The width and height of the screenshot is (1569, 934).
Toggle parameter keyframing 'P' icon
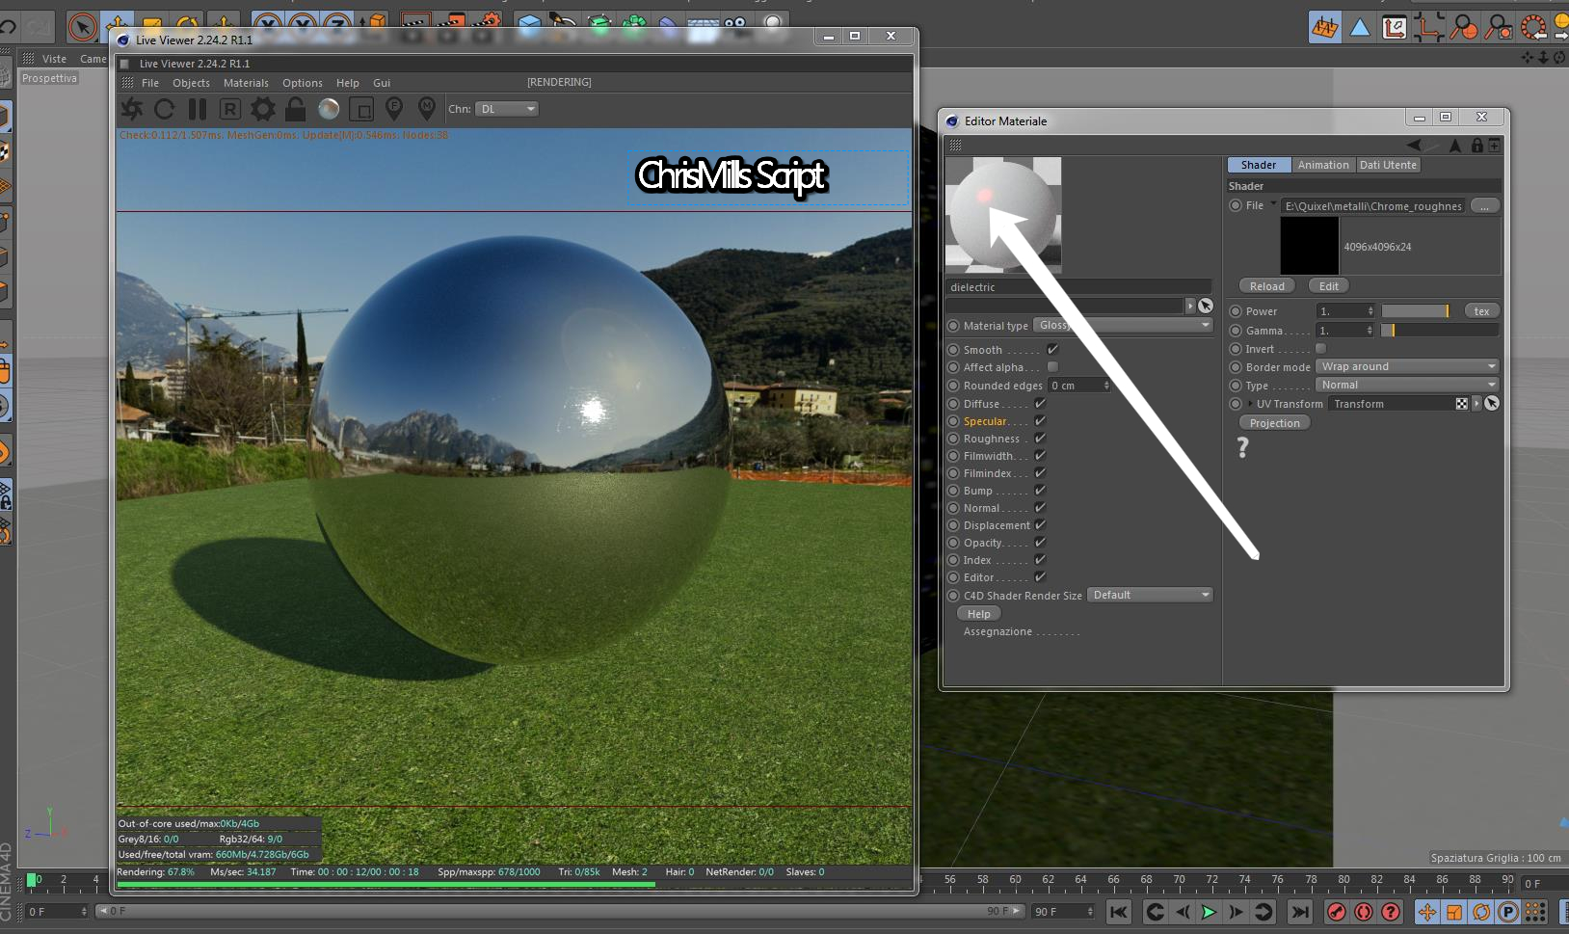pyautogui.click(x=1508, y=912)
